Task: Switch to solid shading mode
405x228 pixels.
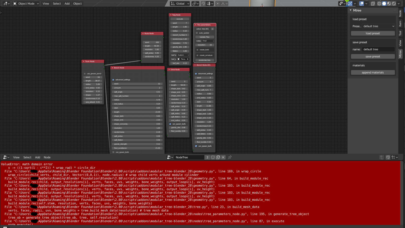Action: coord(384,4)
